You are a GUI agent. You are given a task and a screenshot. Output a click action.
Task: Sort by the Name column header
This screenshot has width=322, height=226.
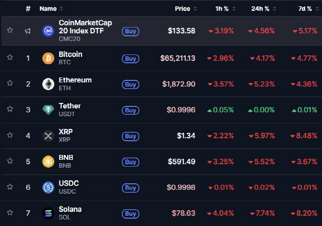[x=48, y=9]
